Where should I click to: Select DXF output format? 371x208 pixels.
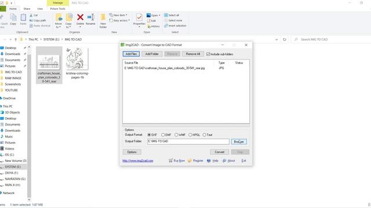149,135
